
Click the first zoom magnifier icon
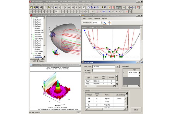31,11
